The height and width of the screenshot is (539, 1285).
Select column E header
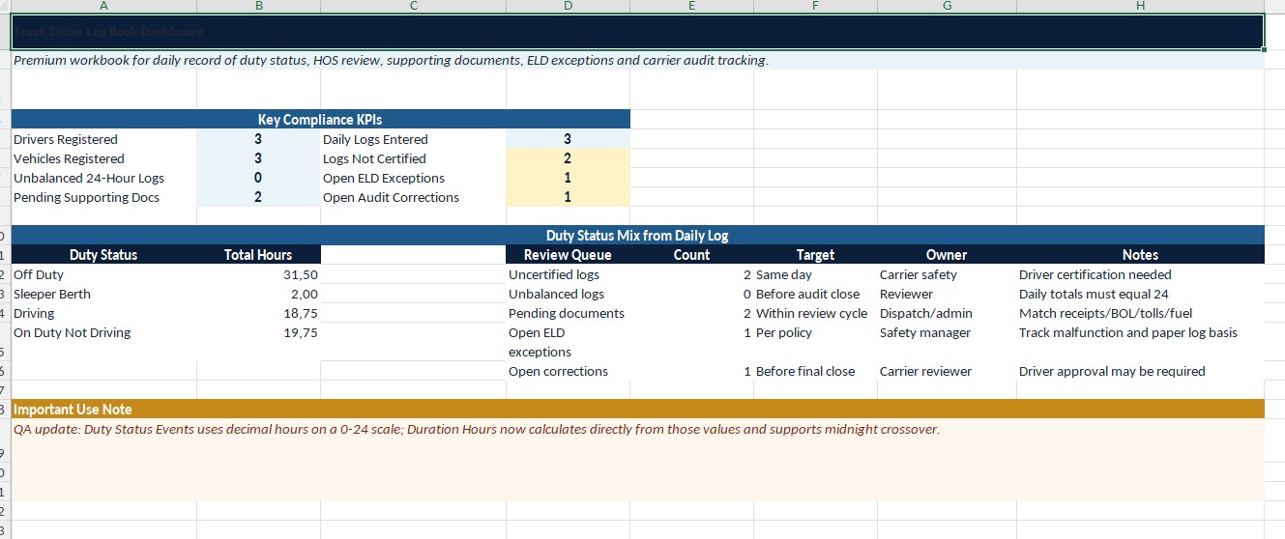691,6
